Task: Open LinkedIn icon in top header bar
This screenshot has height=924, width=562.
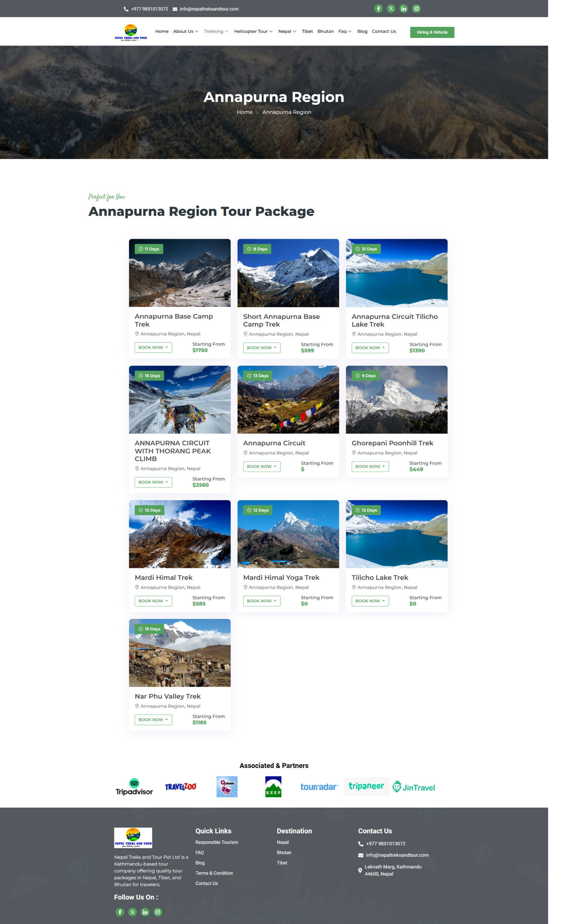Action: pyautogui.click(x=403, y=8)
